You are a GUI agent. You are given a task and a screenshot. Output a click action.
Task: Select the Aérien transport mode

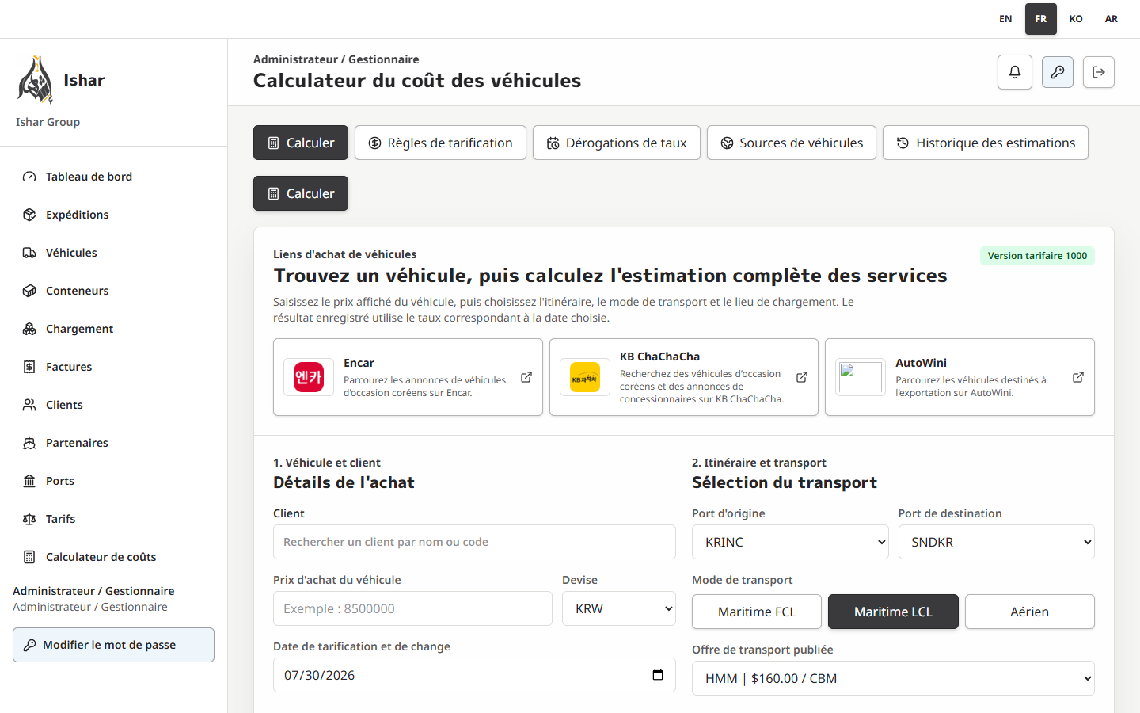coord(1030,612)
